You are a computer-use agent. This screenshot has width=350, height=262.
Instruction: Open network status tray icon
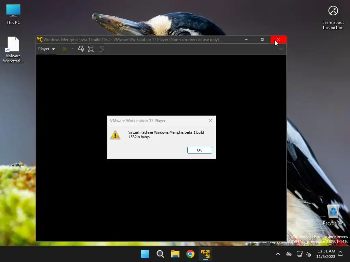point(299,254)
